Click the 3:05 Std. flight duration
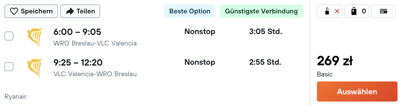 point(265,32)
